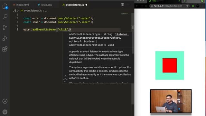Click the eventlistener.js breadcrumb item

click(31, 11)
